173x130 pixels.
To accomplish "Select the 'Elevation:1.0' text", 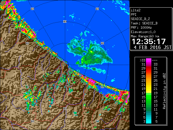I will click(143, 32).
